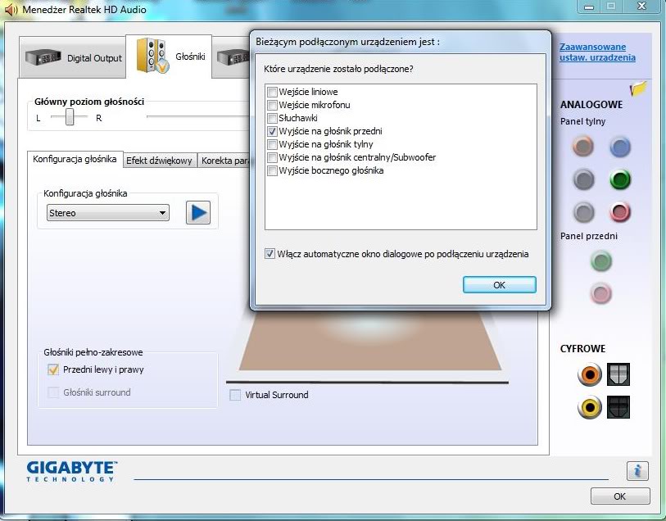Click OK in the device dialog
666x521 pixels.
coord(499,285)
